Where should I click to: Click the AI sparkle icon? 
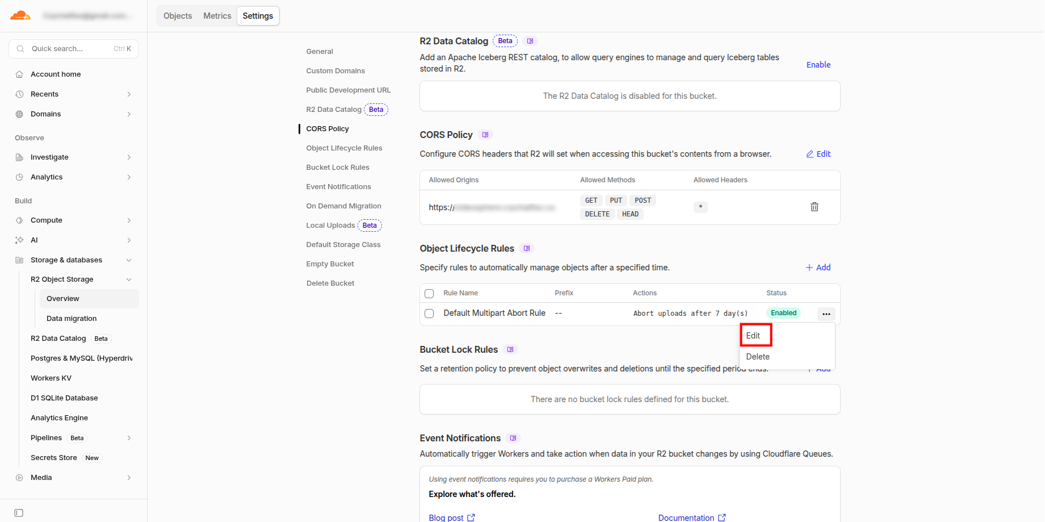[19, 240]
